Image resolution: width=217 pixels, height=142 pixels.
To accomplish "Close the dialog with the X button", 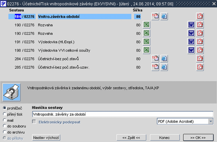I will [214, 4].
